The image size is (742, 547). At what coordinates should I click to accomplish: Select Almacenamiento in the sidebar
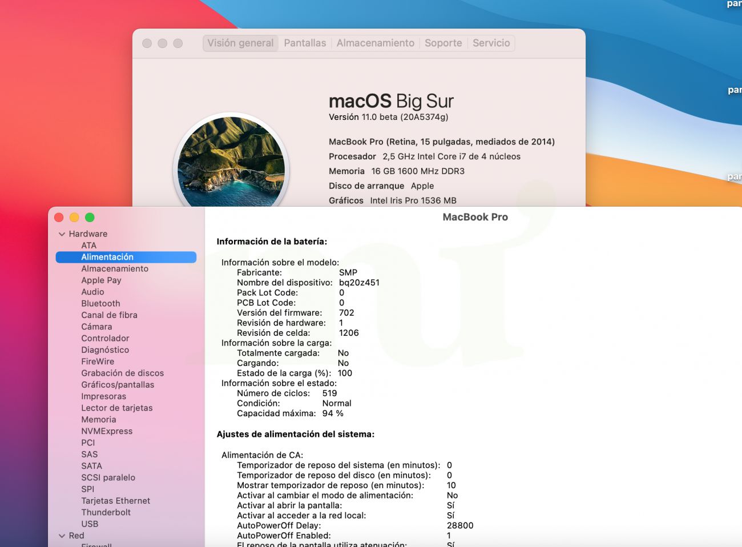pos(115,269)
